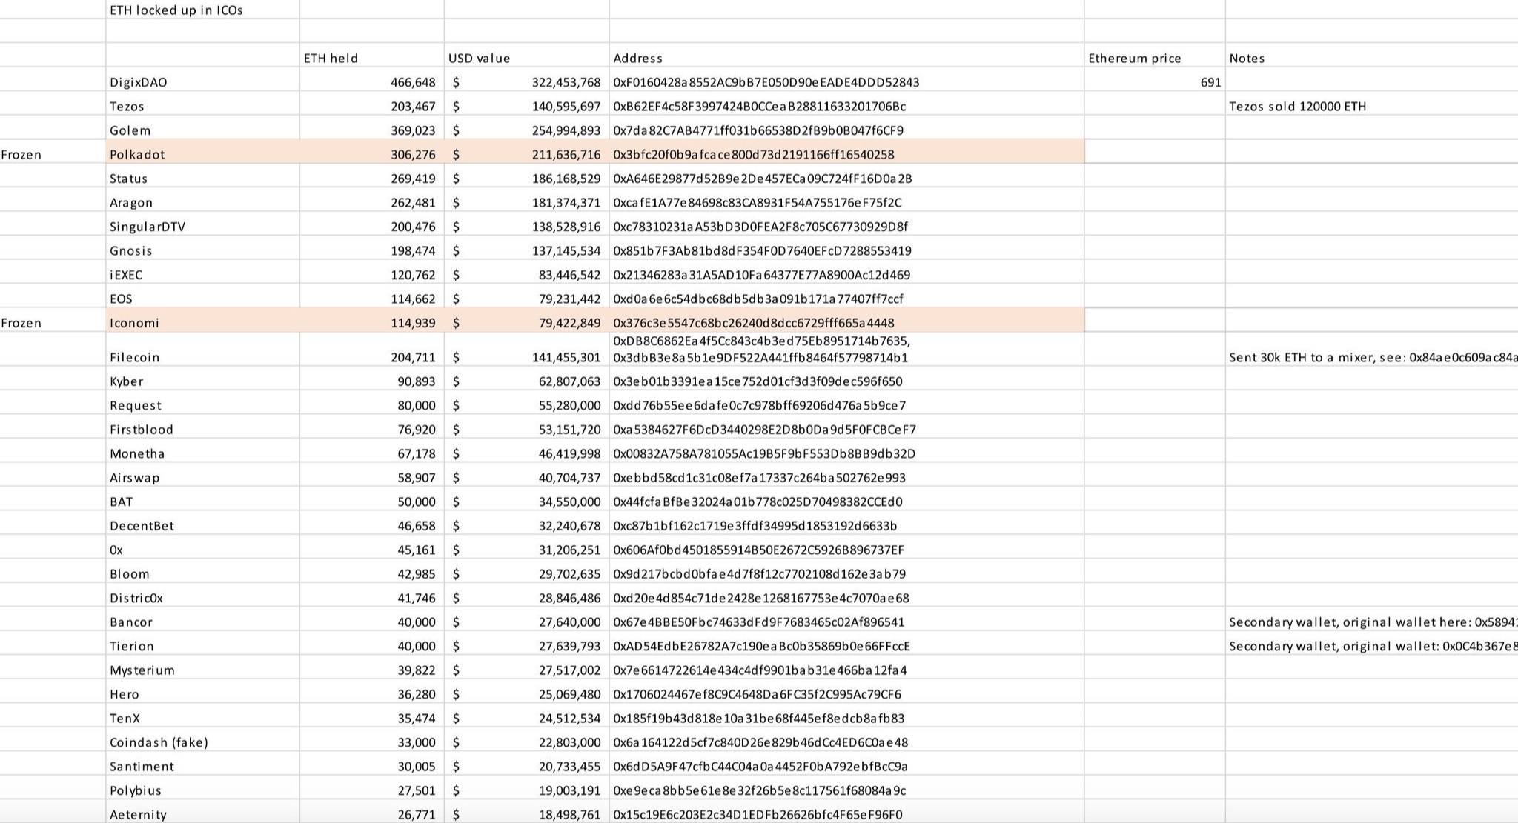Screen dimensions: 1518x823
Task: Click the Notes header cell
Action: pos(1247,58)
